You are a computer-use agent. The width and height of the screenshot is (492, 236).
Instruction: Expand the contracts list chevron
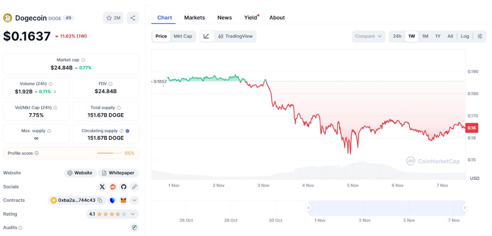click(134, 200)
